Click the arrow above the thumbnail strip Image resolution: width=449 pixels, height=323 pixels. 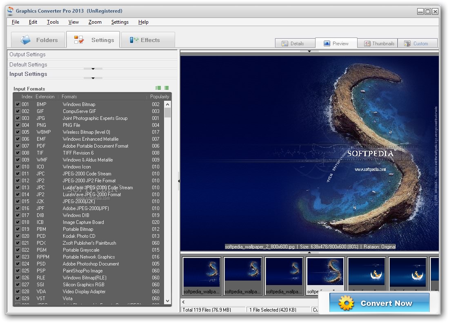(309, 252)
